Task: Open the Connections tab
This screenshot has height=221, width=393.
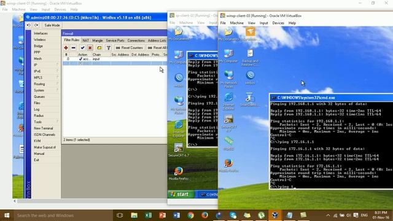Action: pyautogui.click(x=136, y=41)
